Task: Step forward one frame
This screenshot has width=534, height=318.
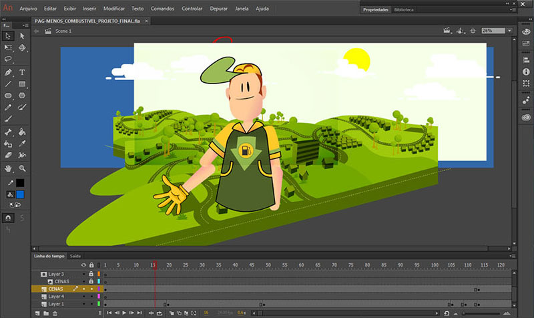Action: pos(131,313)
